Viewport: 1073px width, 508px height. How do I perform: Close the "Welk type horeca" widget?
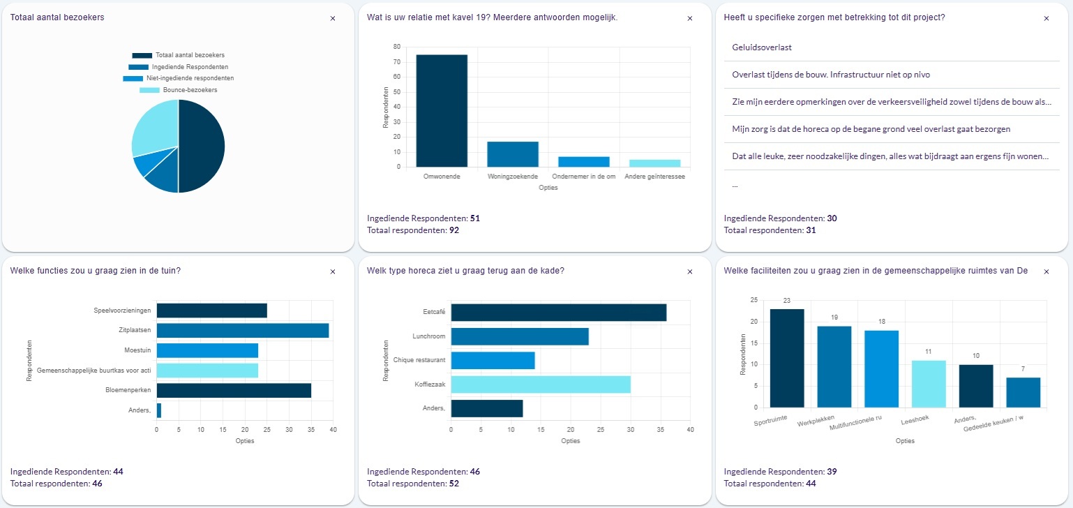[690, 271]
